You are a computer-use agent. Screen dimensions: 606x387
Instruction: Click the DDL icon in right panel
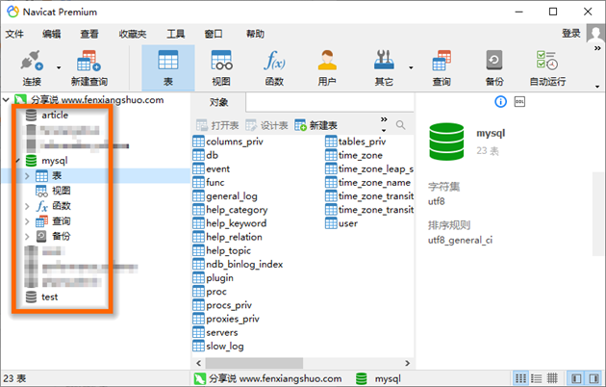click(519, 102)
